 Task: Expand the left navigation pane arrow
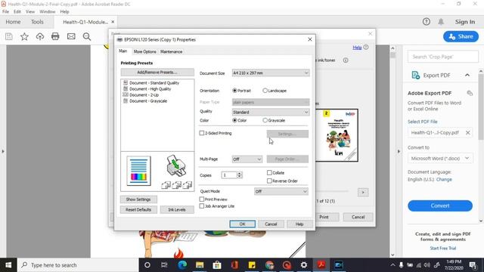point(3,151)
